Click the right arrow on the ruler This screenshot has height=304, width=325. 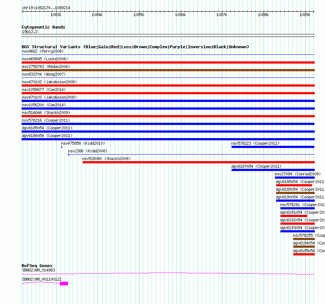pyautogui.click(x=314, y=11)
